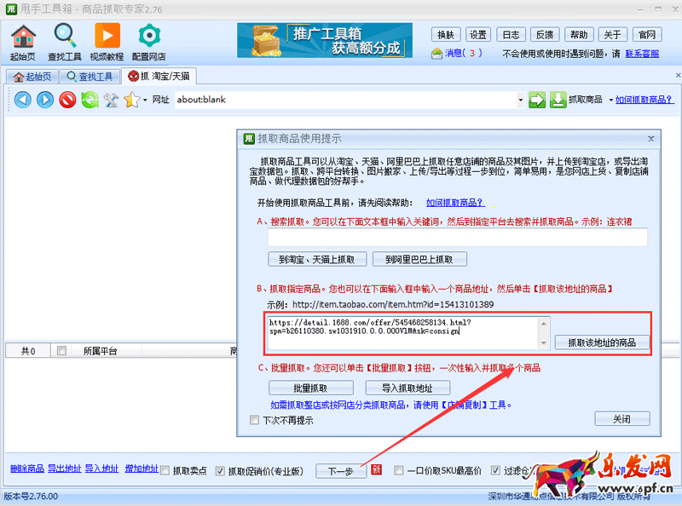Click the URL text box scroll-down arrow
The image size is (682, 506).
(x=544, y=343)
